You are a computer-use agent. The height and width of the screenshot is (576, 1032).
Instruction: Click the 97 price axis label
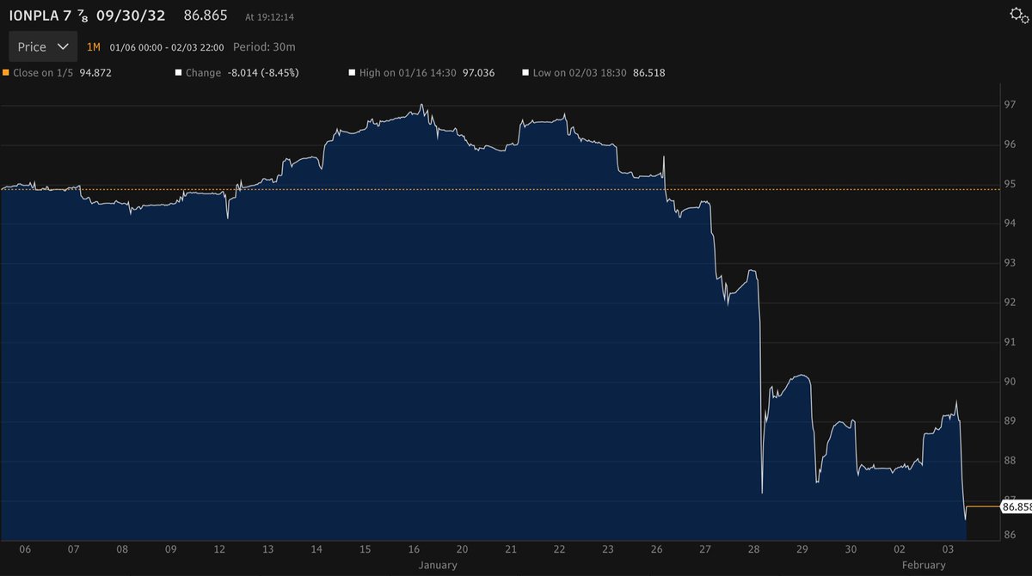(x=1010, y=105)
